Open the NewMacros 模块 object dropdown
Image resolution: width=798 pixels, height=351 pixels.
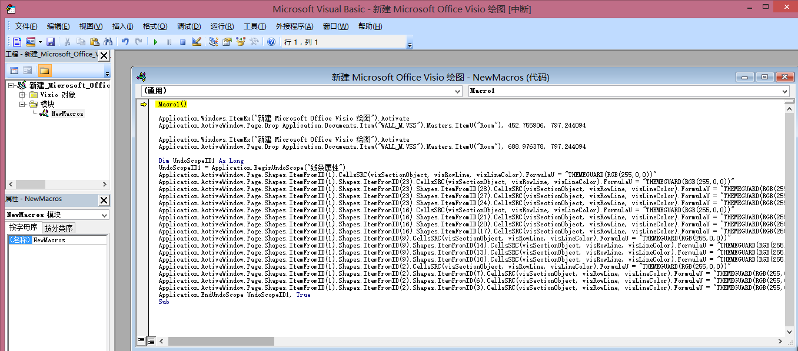tap(104, 215)
